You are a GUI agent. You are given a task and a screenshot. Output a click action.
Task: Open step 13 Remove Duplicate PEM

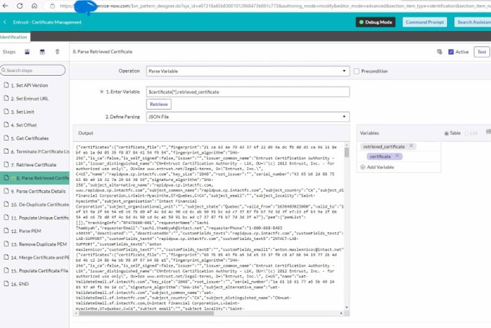click(x=35, y=244)
